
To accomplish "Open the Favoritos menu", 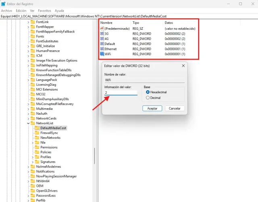I will (x=44, y=10).
